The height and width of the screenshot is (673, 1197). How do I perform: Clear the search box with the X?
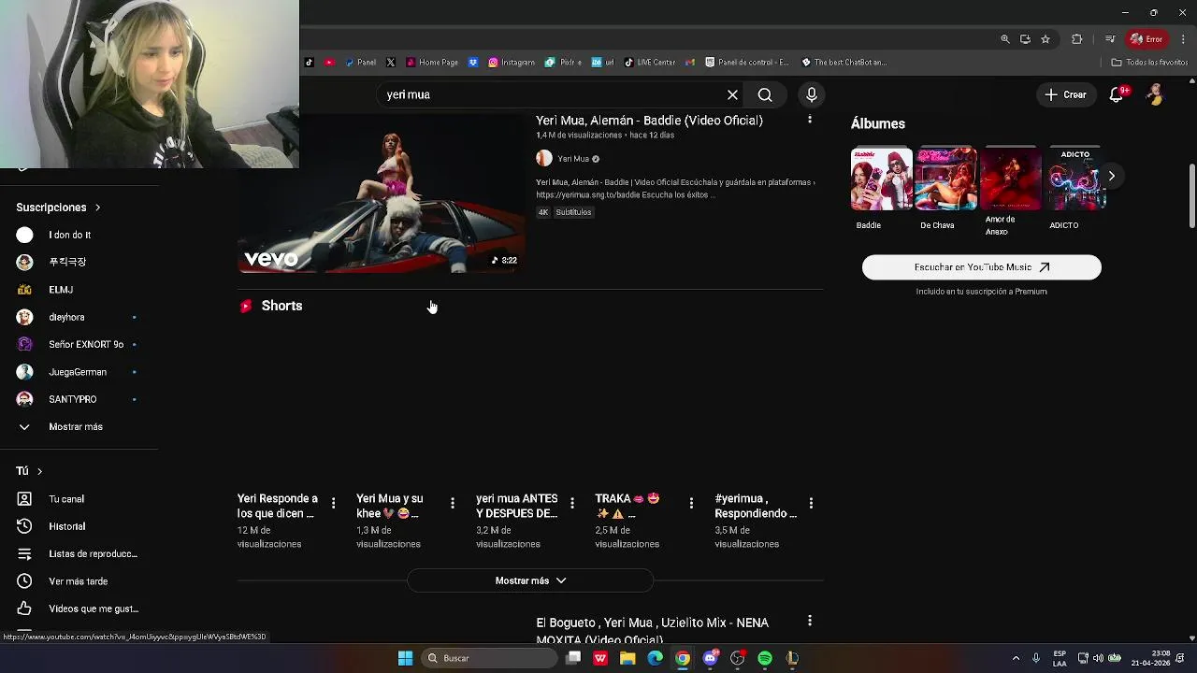pyautogui.click(x=732, y=94)
